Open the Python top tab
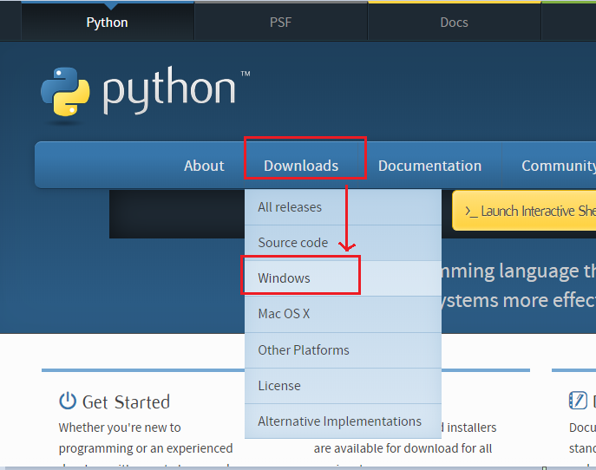 coord(108,22)
